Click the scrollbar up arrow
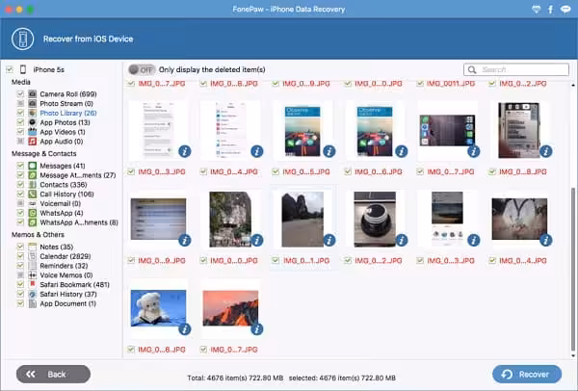This screenshot has width=578, height=391. [x=573, y=85]
